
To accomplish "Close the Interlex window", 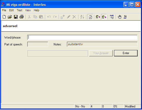I will coord(138,4).
